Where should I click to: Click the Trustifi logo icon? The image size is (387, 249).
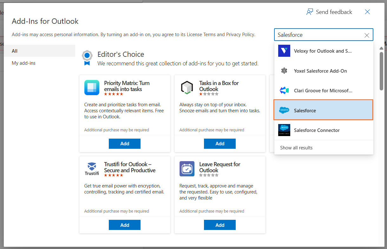(92, 169)
